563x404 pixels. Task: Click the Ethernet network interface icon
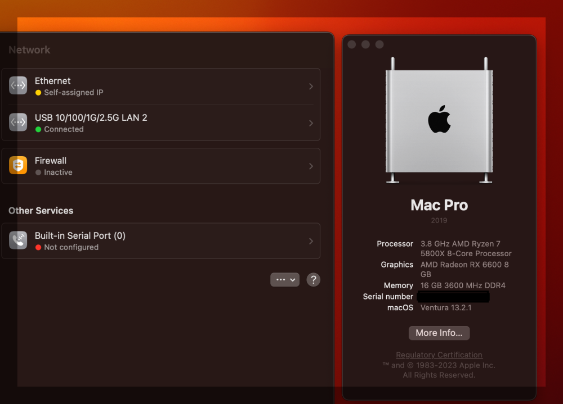pos(18,85)
